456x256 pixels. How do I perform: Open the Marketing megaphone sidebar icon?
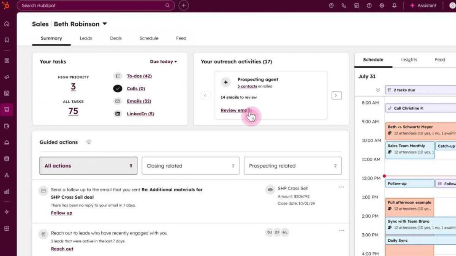point(7,77)
